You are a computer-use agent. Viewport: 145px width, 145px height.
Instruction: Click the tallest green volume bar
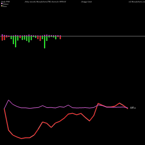(x=45, y=42)
